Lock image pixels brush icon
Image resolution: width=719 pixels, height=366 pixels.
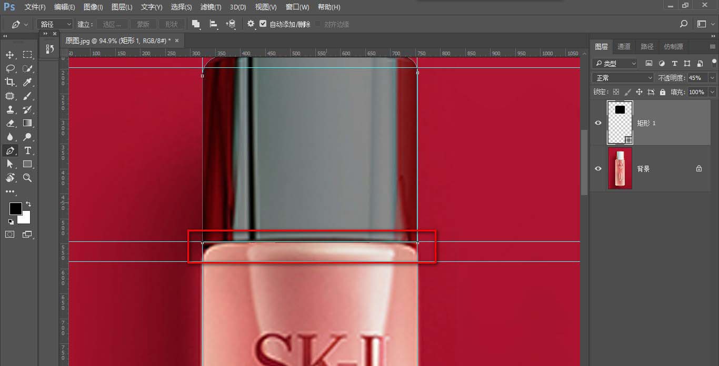627,92
